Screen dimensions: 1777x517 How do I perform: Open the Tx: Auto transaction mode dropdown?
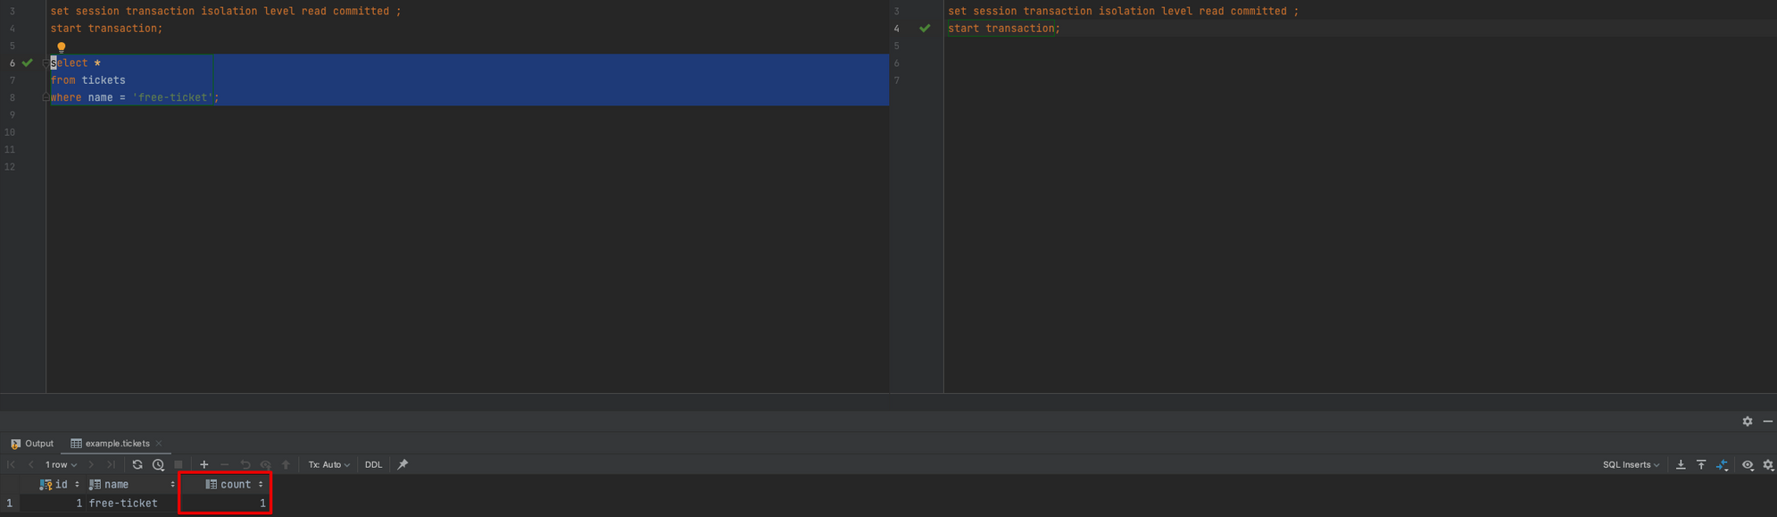(x=328, y=464)
